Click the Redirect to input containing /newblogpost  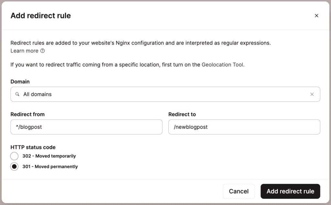point(244,127)
